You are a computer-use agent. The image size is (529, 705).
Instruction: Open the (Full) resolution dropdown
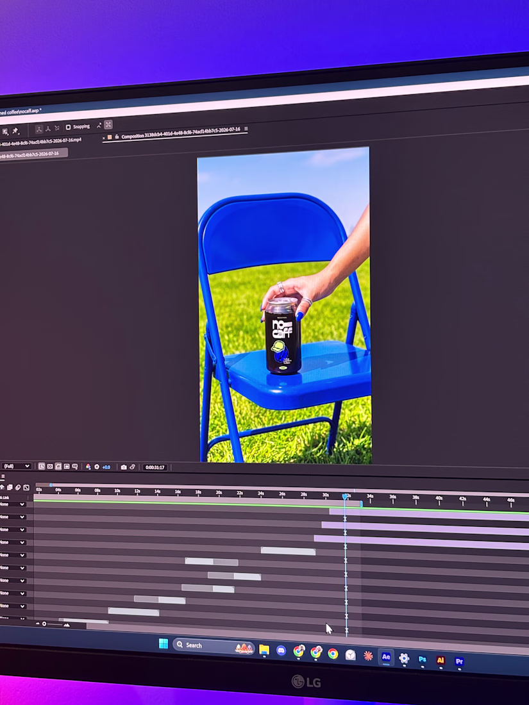(x=16, y=466)
